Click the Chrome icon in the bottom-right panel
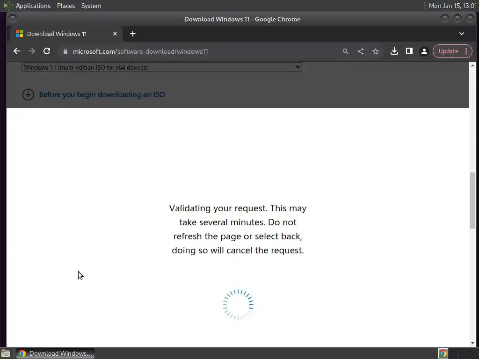The height and width of the screenshot is (359, 479). (x=443, y=353)
